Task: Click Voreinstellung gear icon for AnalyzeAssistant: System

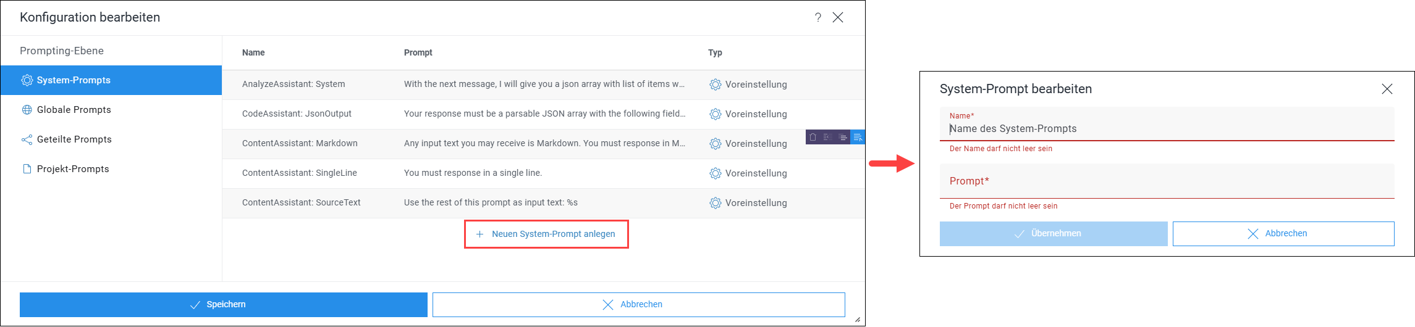Action: tap(715, 85)
